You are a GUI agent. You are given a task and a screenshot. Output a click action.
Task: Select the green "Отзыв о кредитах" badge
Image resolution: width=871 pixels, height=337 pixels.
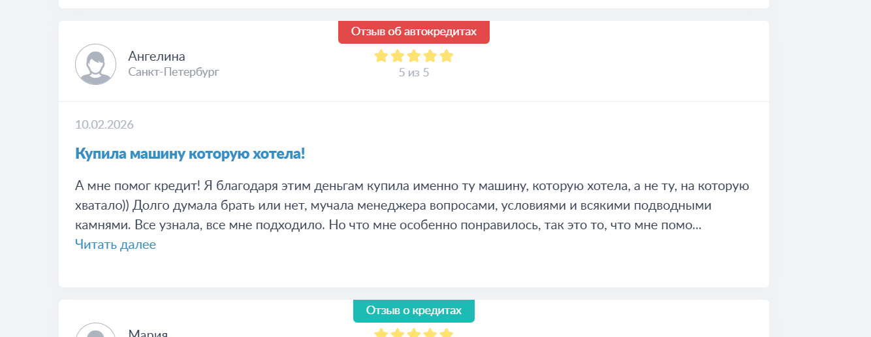point(414,310)
